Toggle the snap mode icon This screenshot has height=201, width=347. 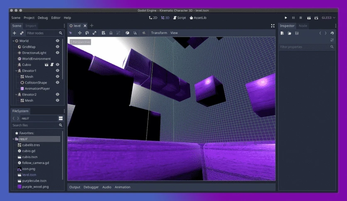pyautogui.click(x=135, y=33)
